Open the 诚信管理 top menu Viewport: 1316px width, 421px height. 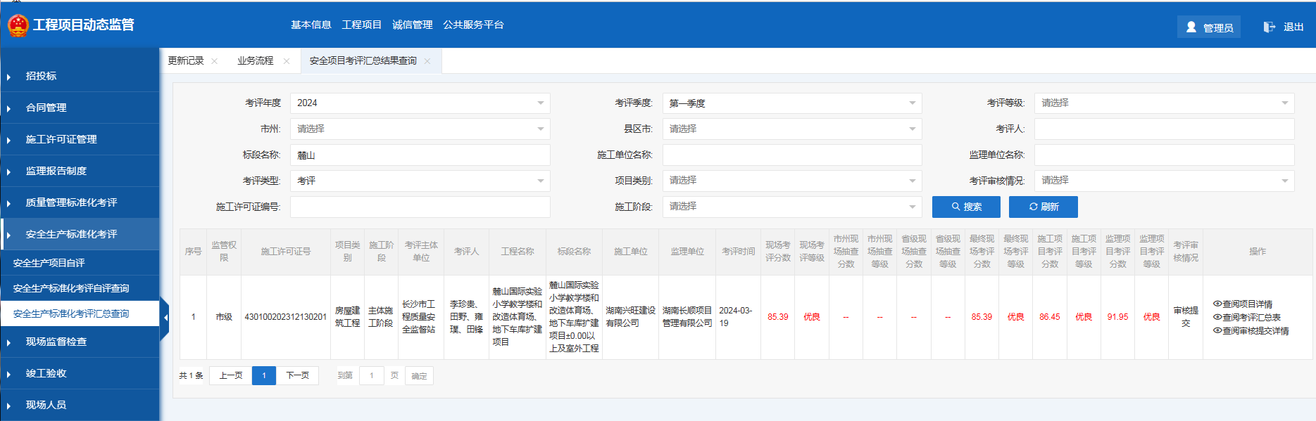coord(412,25)
